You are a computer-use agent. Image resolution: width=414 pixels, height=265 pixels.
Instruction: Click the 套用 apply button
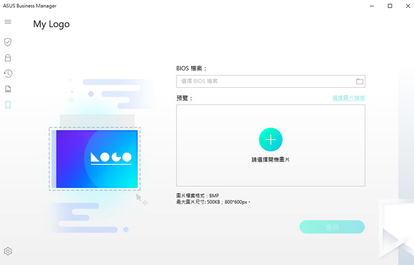point(332,227)
